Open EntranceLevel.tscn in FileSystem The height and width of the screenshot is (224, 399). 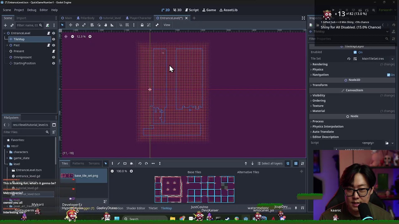29,170
